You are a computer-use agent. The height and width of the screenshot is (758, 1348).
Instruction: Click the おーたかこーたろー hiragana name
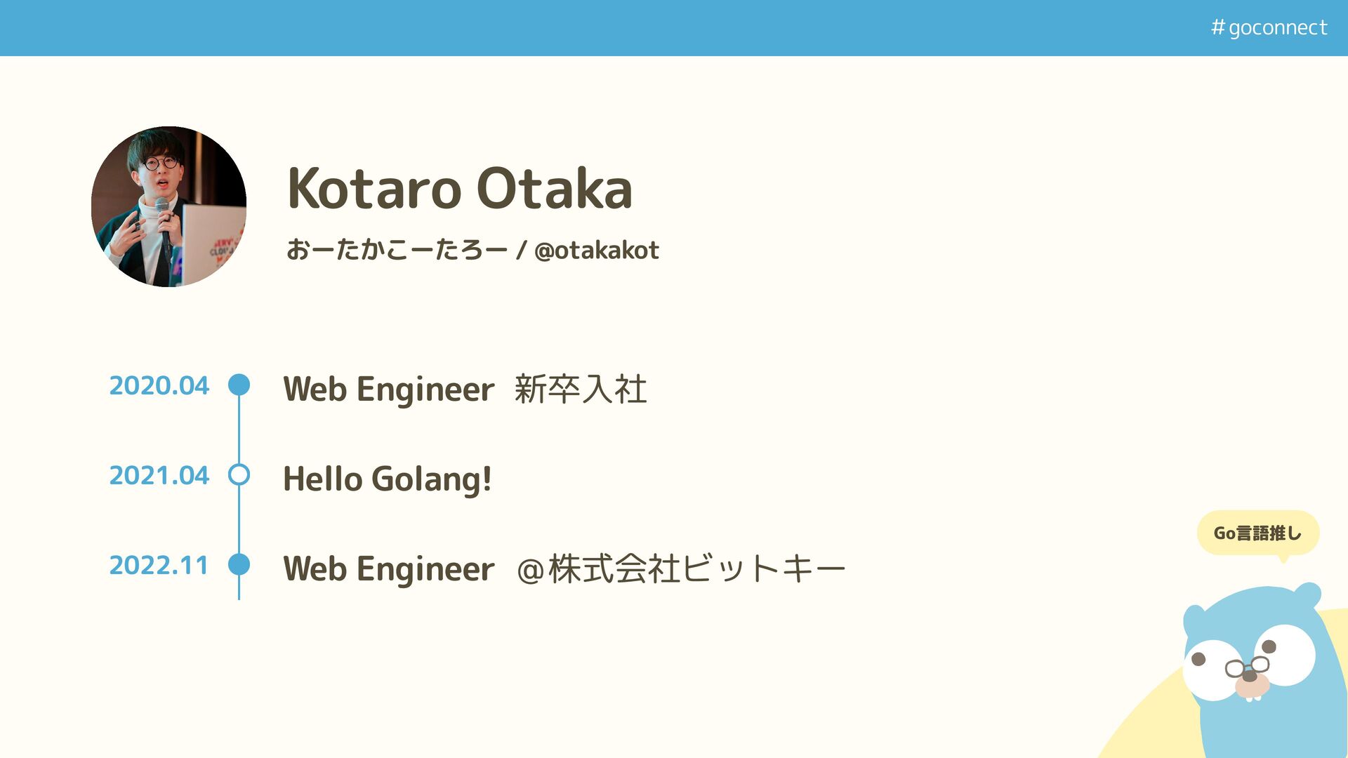396,250
